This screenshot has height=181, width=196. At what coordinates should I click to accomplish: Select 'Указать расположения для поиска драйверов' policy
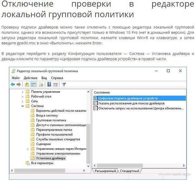(131, 103)
